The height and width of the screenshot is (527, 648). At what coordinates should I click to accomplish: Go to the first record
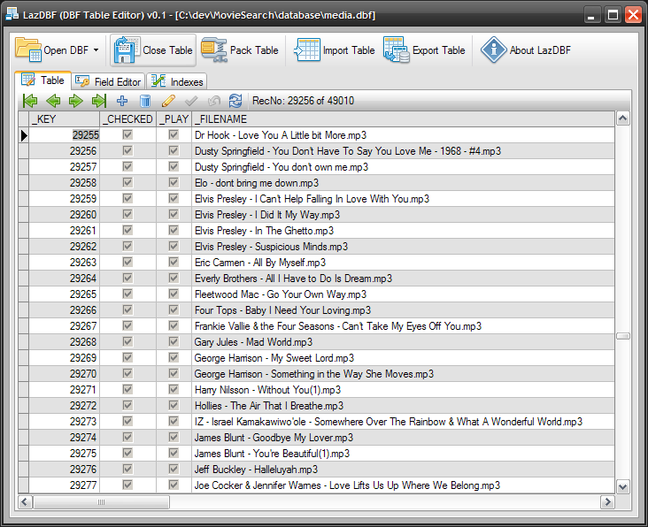pyautogui.click(x=30, y=101)
